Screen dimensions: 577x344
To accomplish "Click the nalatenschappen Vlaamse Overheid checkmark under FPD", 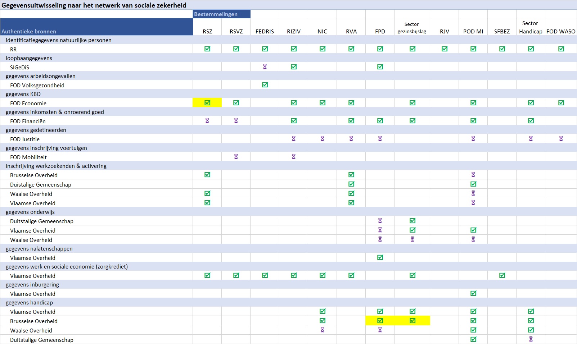I will point(380,257).
